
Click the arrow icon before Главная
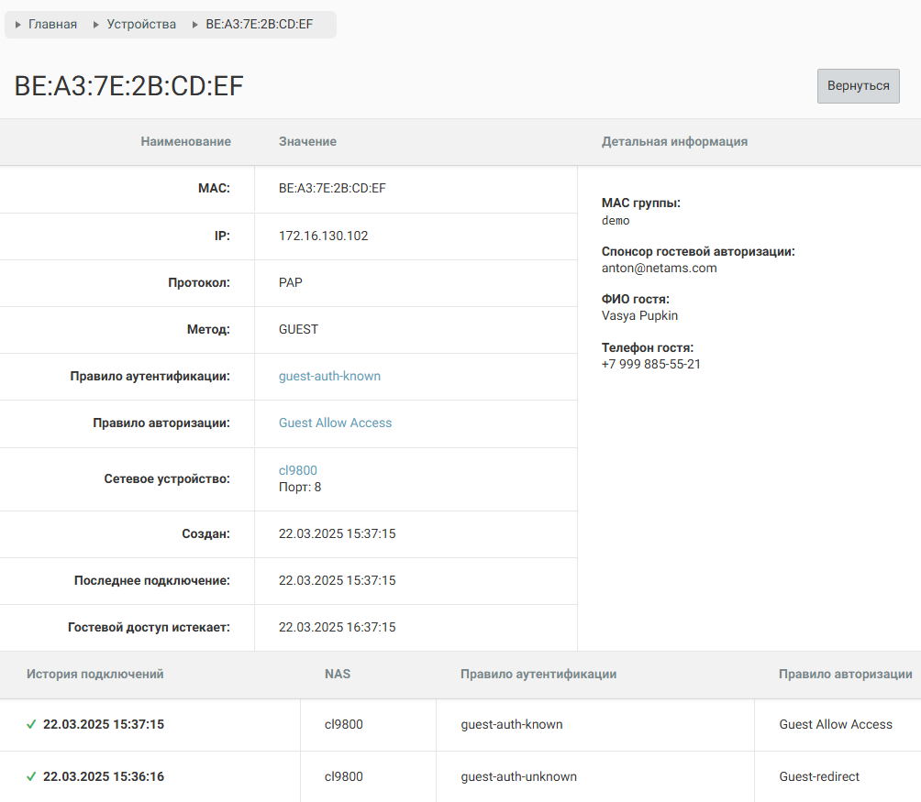pyautogui.click(x=18, y=25)
